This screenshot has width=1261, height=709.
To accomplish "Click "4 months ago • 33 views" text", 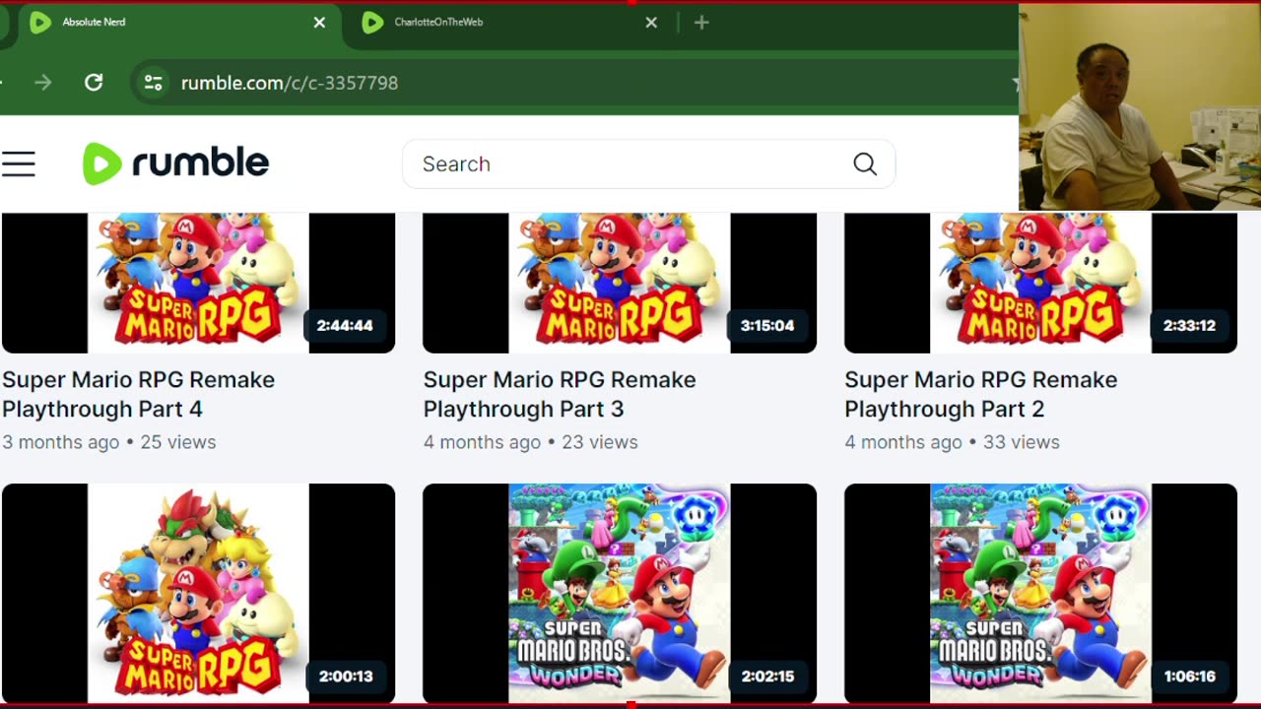I will [x=952, y=442].
